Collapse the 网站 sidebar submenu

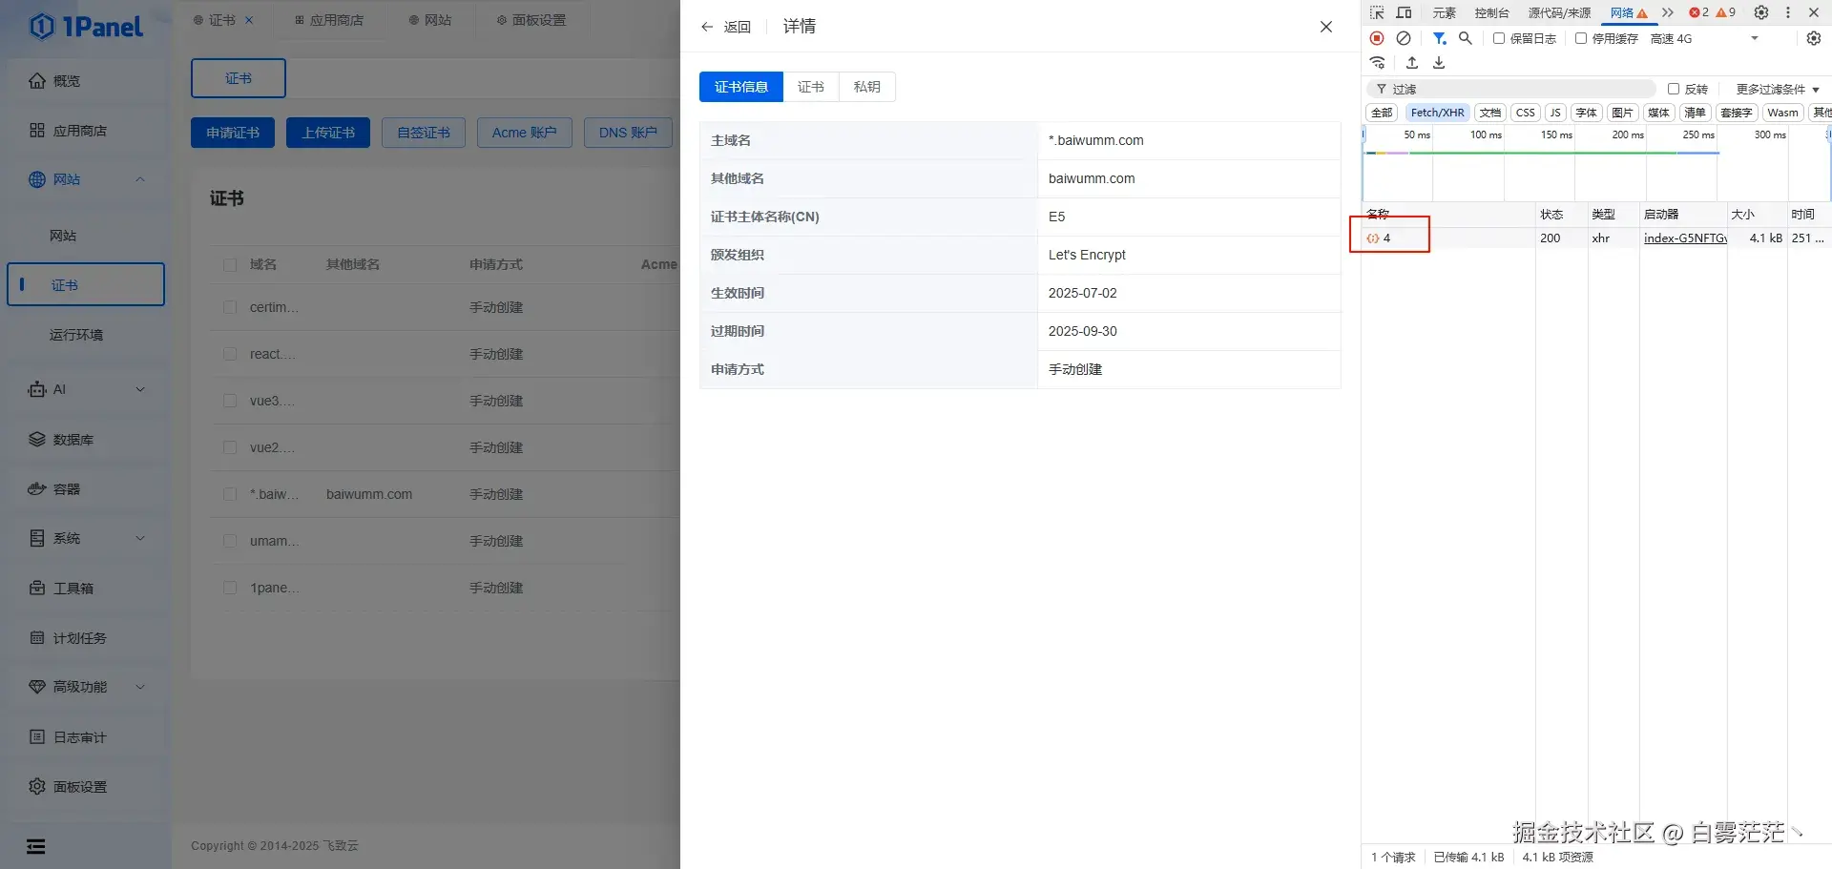click(140, 179)
